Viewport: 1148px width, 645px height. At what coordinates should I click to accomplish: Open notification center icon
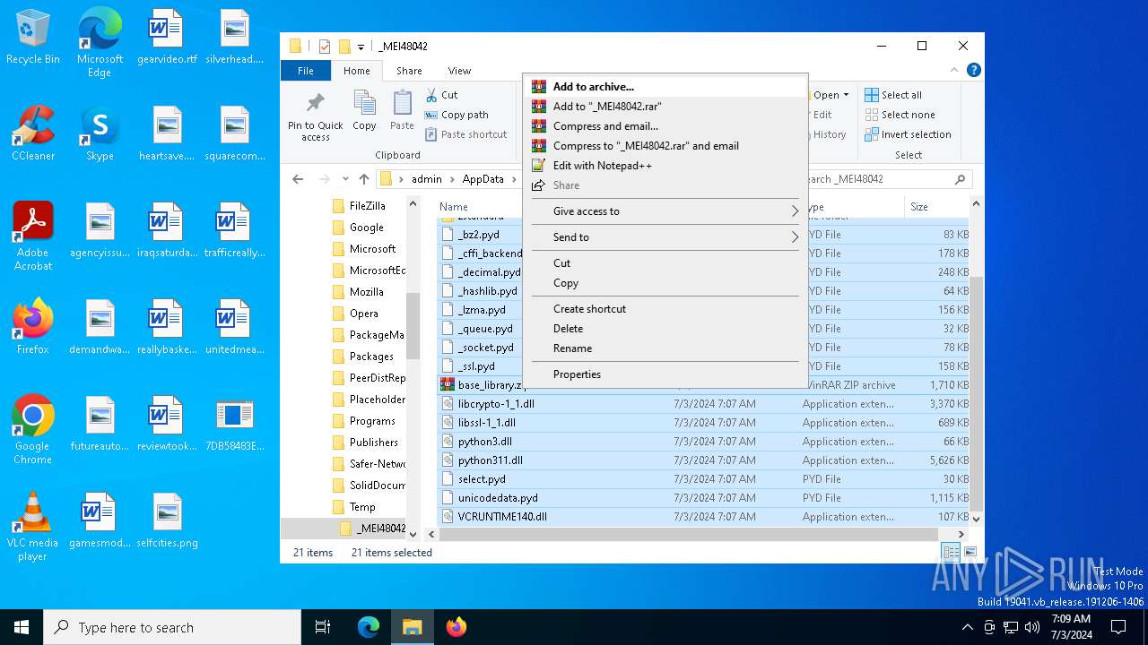coord(1118,627)
